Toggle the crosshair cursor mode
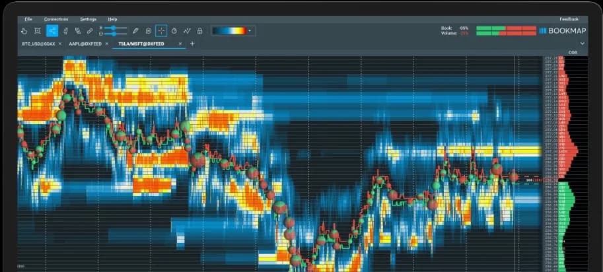Image resolution: width=603 pixels, height=272 pixels. tap(161, 30)
